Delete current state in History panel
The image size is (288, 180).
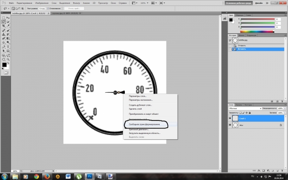click(x=282, y=101)
